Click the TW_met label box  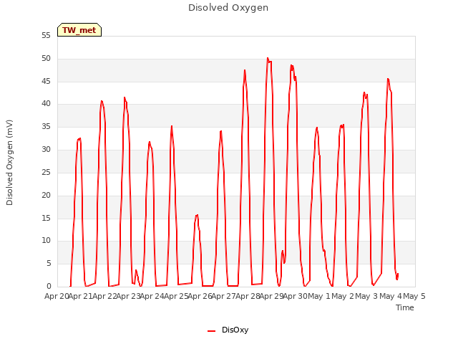point(79,30)
